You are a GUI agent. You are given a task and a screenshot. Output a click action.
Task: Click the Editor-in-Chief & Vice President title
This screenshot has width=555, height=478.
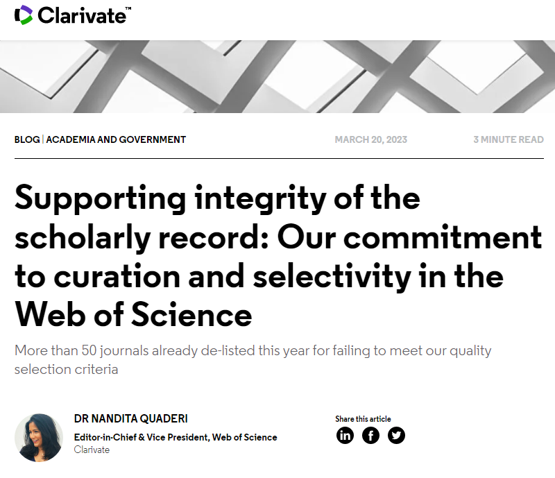pyautogui.click(x=176, y=437)
